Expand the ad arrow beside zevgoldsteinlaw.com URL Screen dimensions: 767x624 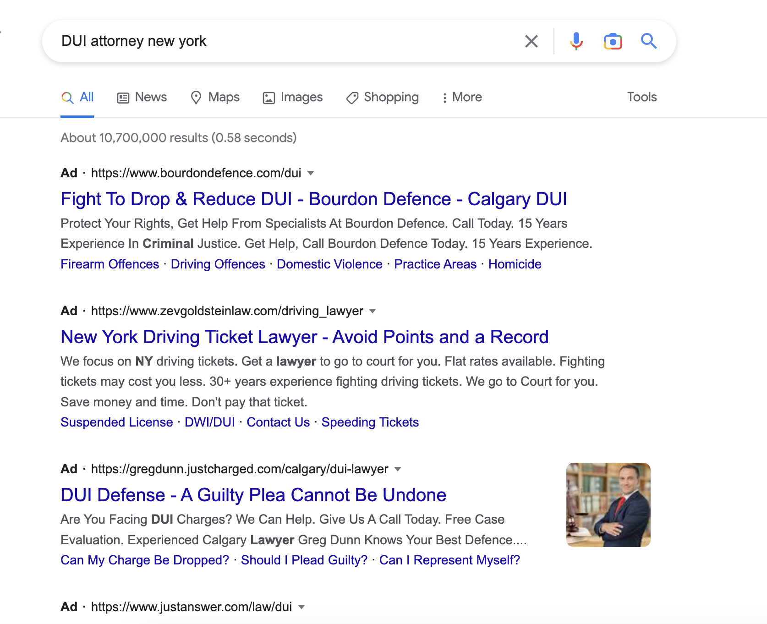click(373, 311)
